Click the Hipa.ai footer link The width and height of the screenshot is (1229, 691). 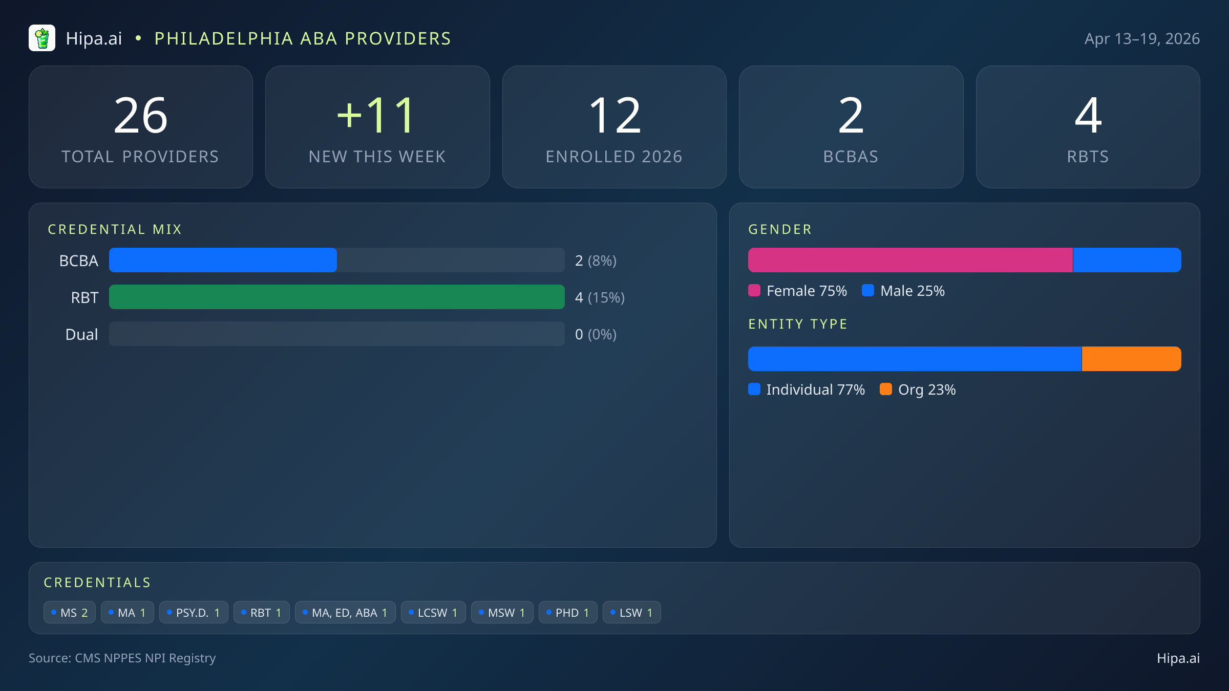coord(1178,658)
